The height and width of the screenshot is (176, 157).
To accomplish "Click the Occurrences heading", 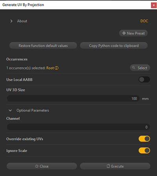I will [x=17, y=59].
